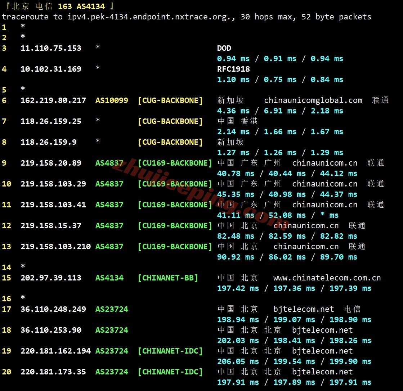The width and height of the screenshot is (403, 391).
Task: Click IP address 220.181.173.35
Action: (53, 372)
